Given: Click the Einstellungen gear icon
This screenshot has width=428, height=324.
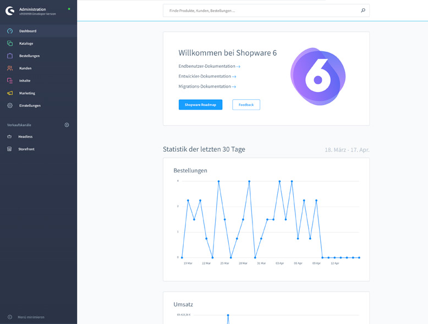Looking at the screenshot, I should click(x=10, y=105).
